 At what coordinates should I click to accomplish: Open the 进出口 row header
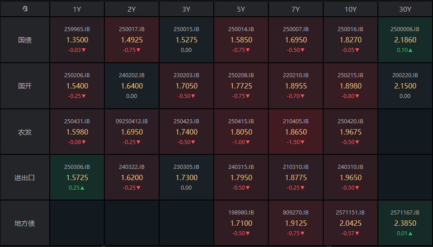pos(25,177)
